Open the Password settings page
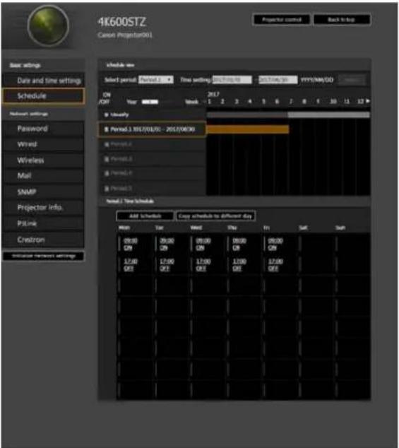399x448 pixels. coord(43,129)
